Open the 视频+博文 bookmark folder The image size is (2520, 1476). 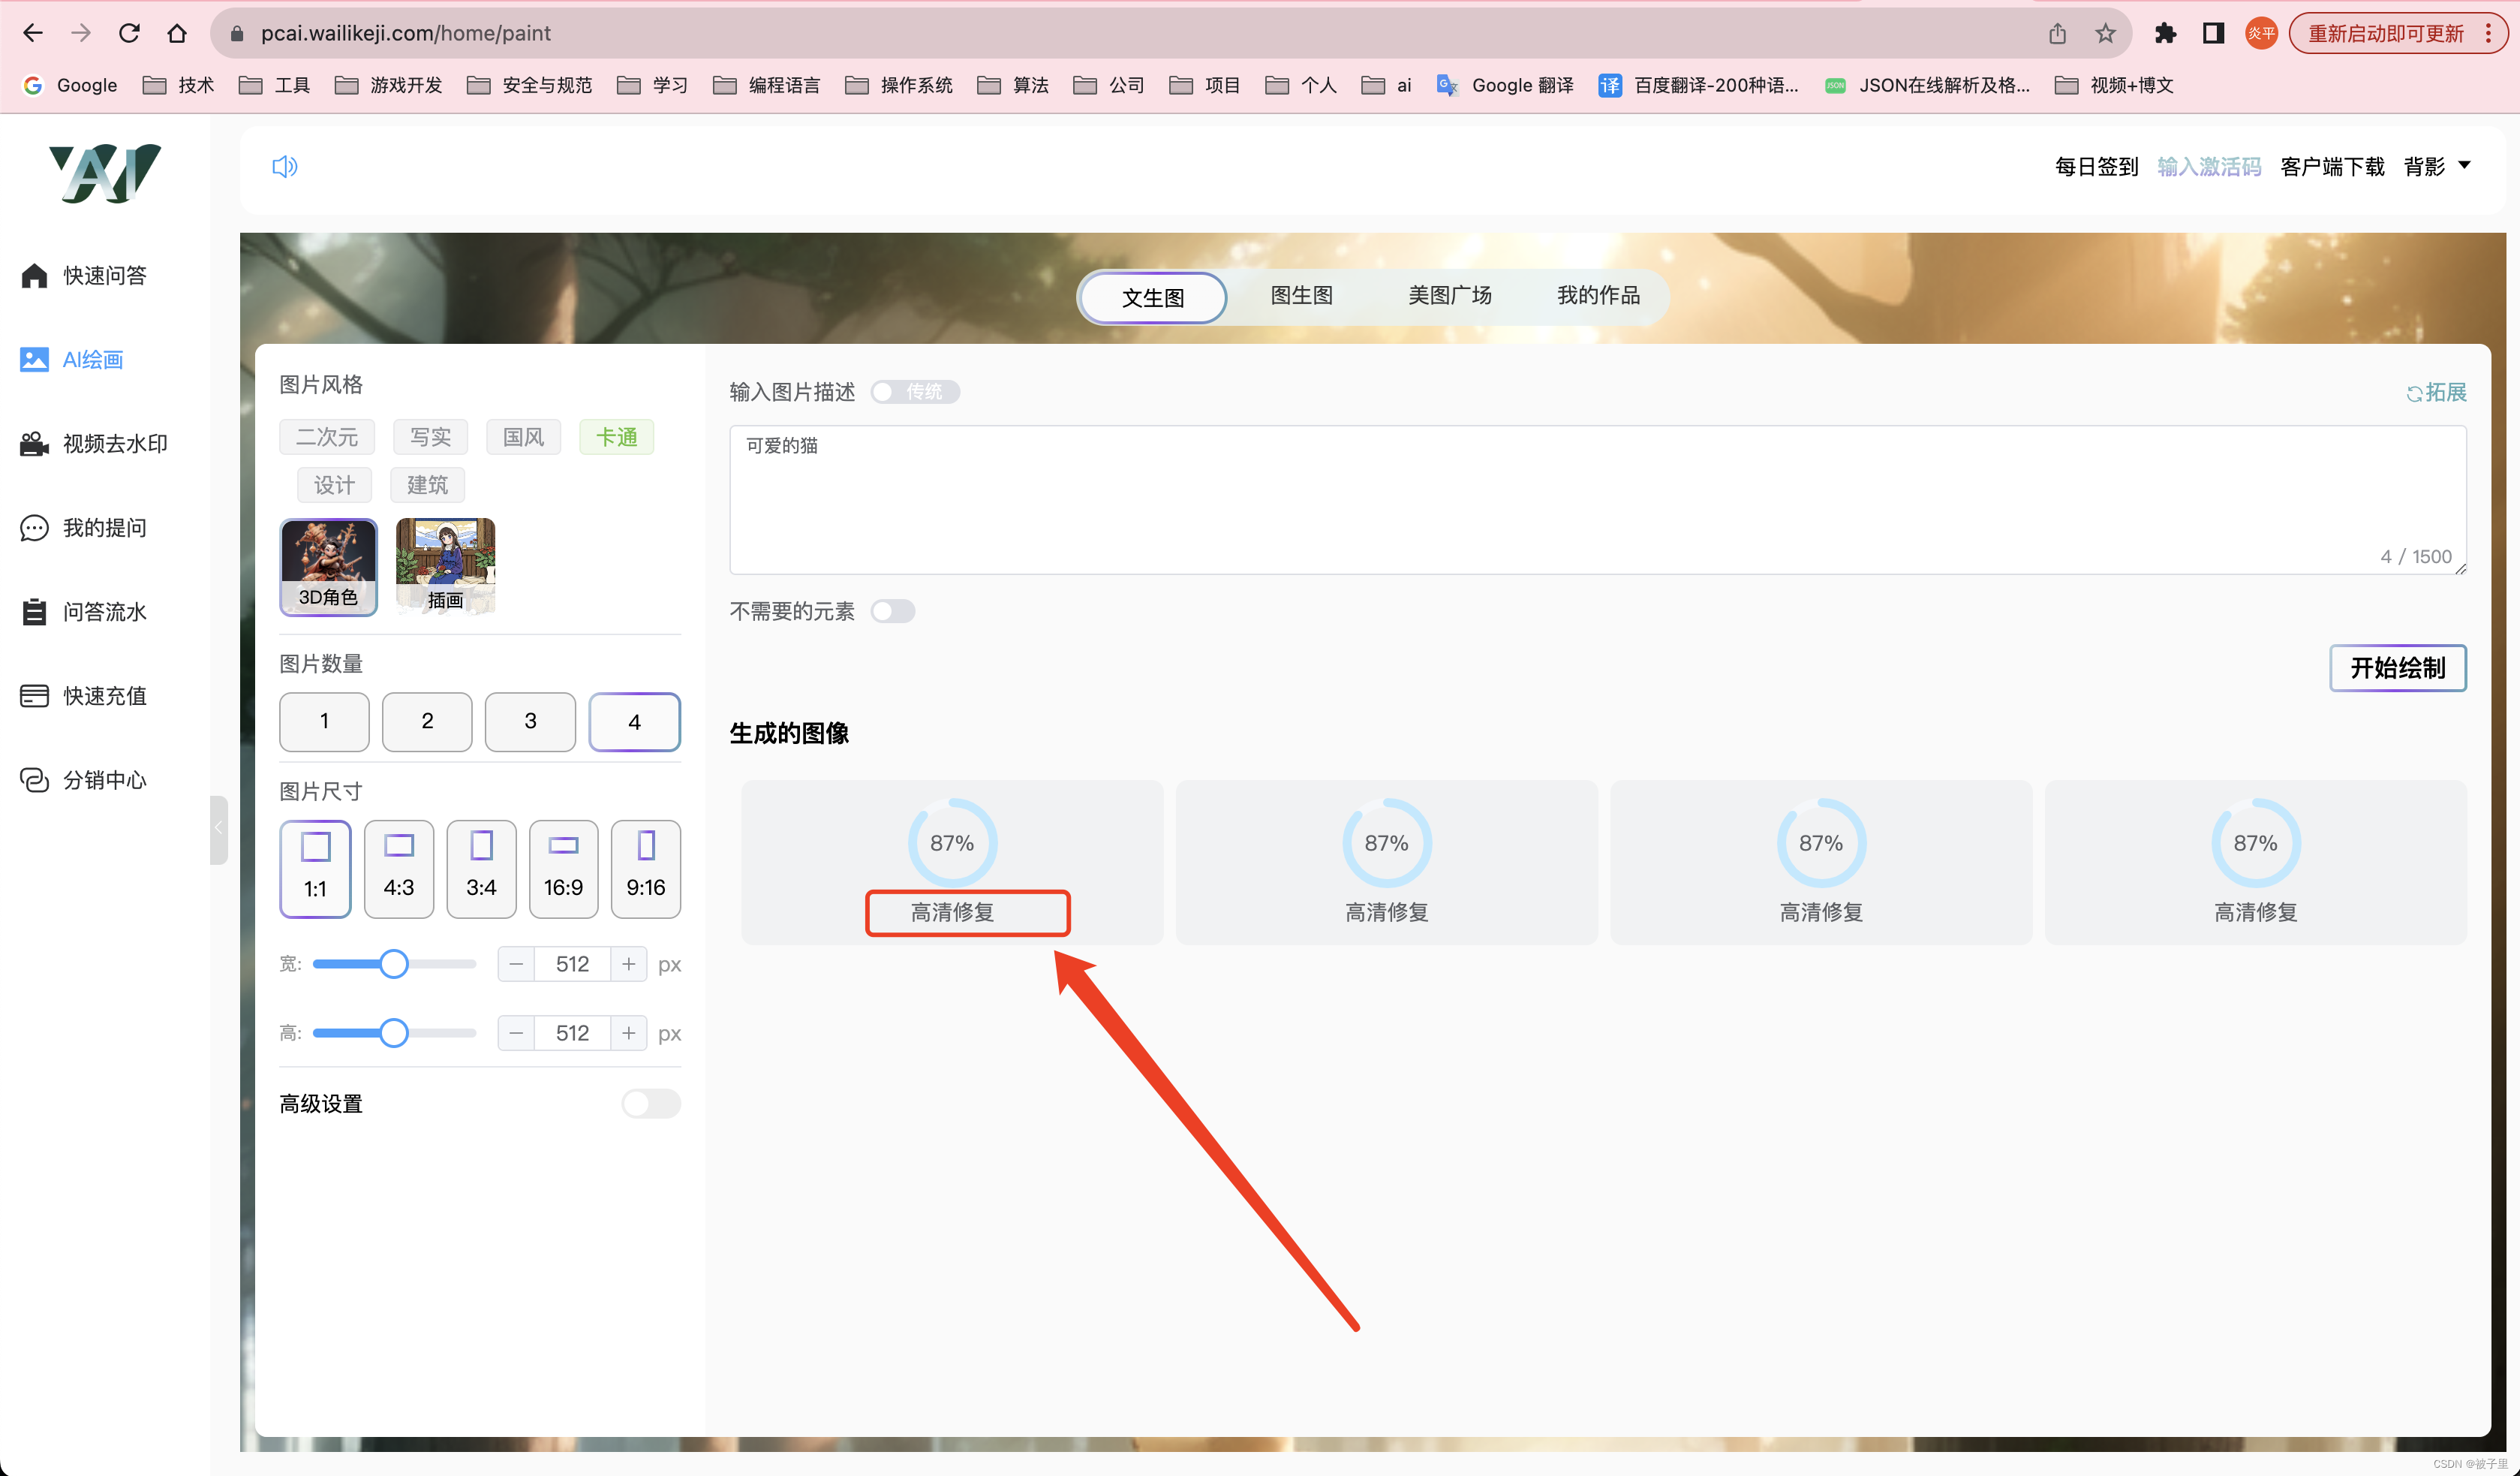pyautogui.click(x=2114, y=85)
